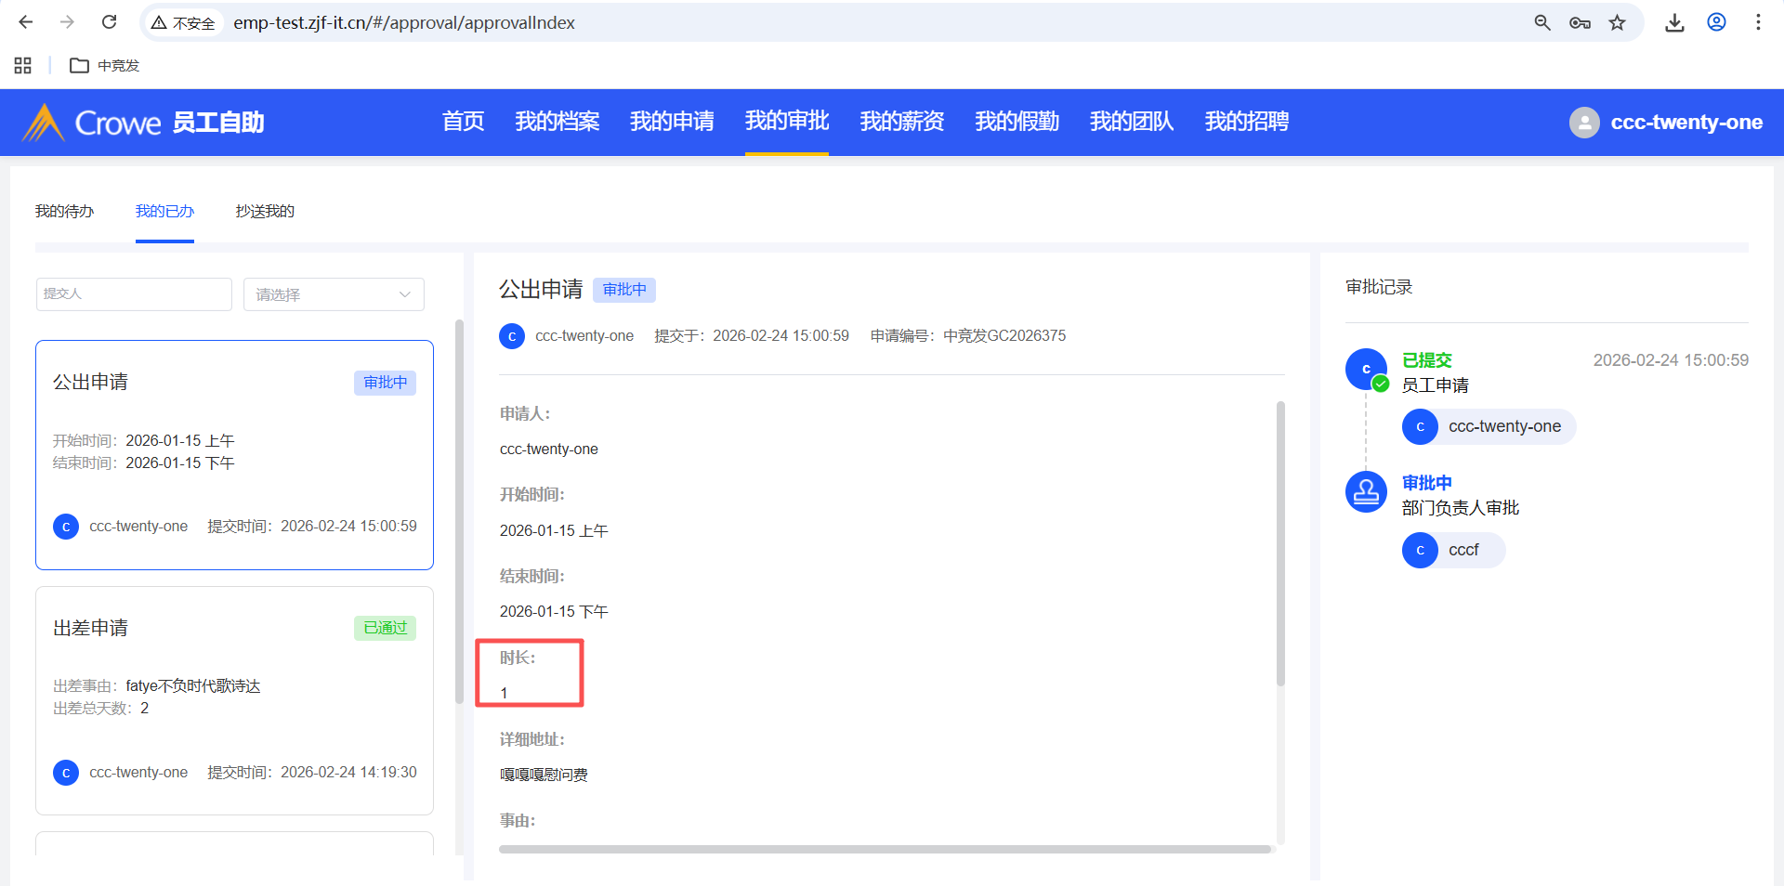
Task: Bookmark this page with the star icon
Action: 1618,22
